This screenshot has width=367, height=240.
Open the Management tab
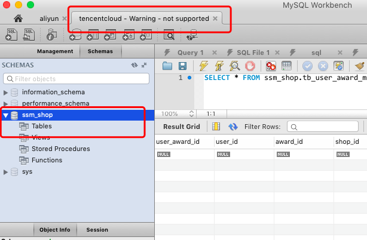point(55,51)
